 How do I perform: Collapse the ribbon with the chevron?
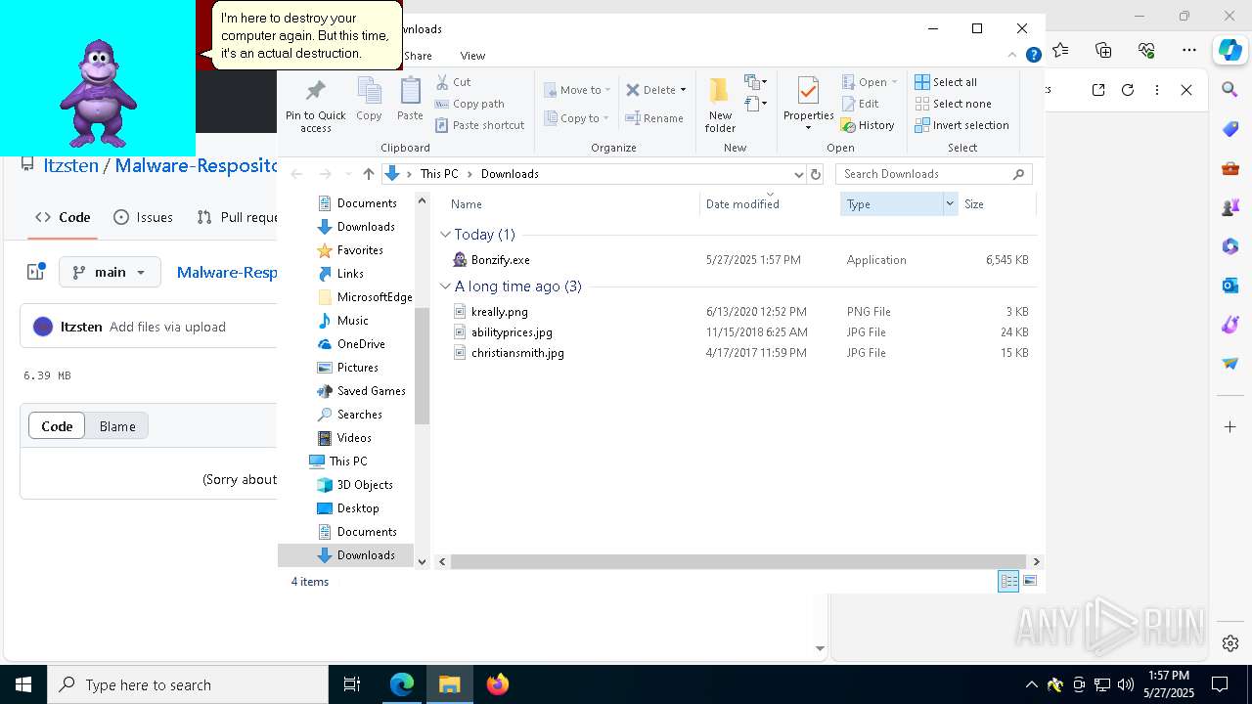(x=1012, y=56)
